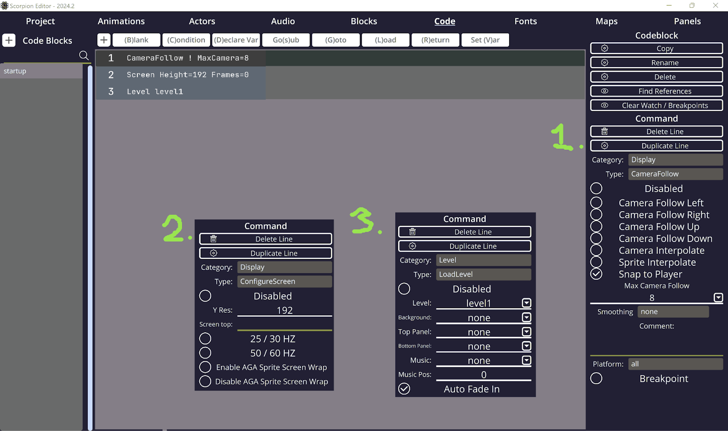Click the eye icon on Find References
728x431 pixels.
(x=605, y=91)
